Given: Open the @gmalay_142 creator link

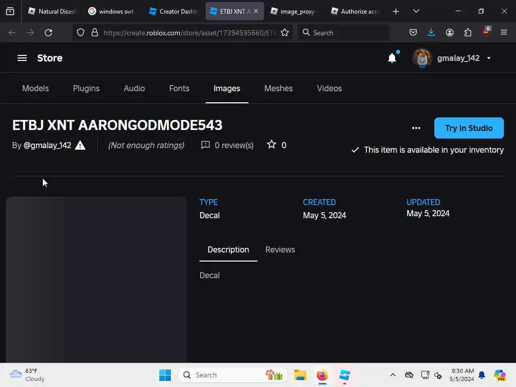Looking at the screenshot, I should tap(47, 145).
